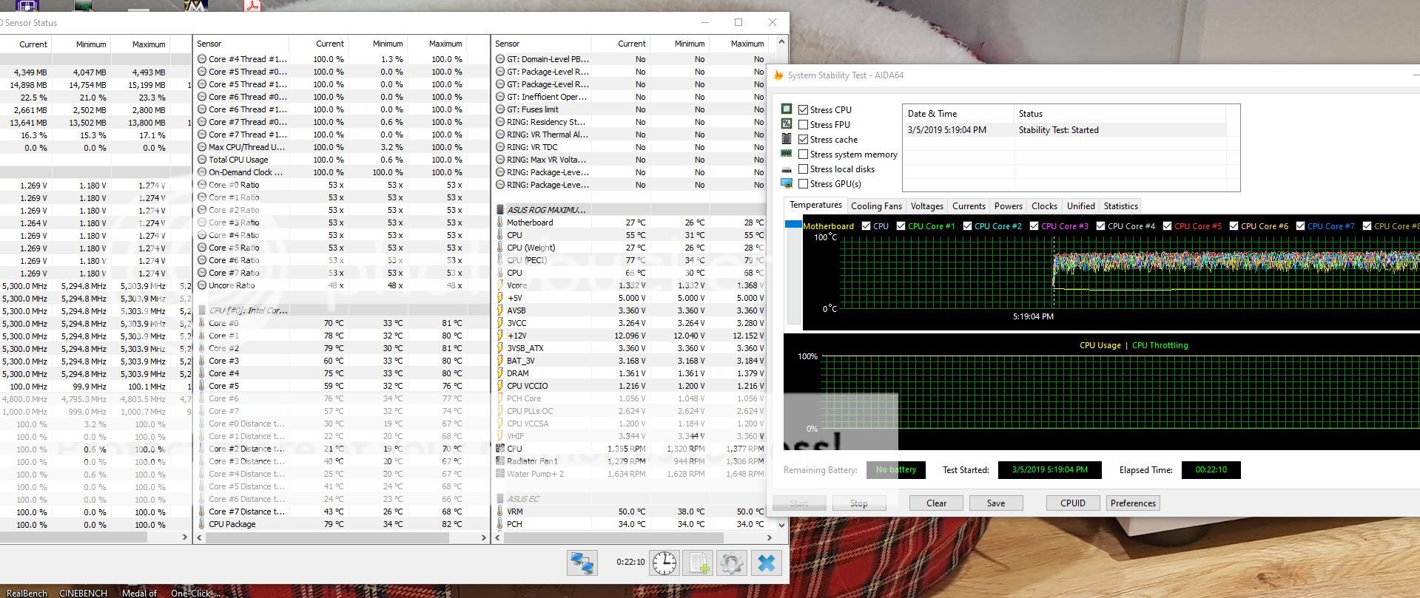Open CPUID from AIDA64 window

click(x=1073, y=503)
